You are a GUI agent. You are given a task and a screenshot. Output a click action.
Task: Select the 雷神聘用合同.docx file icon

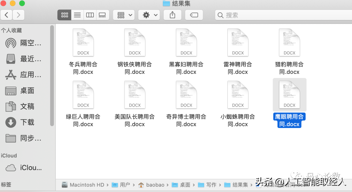point(238,42)
